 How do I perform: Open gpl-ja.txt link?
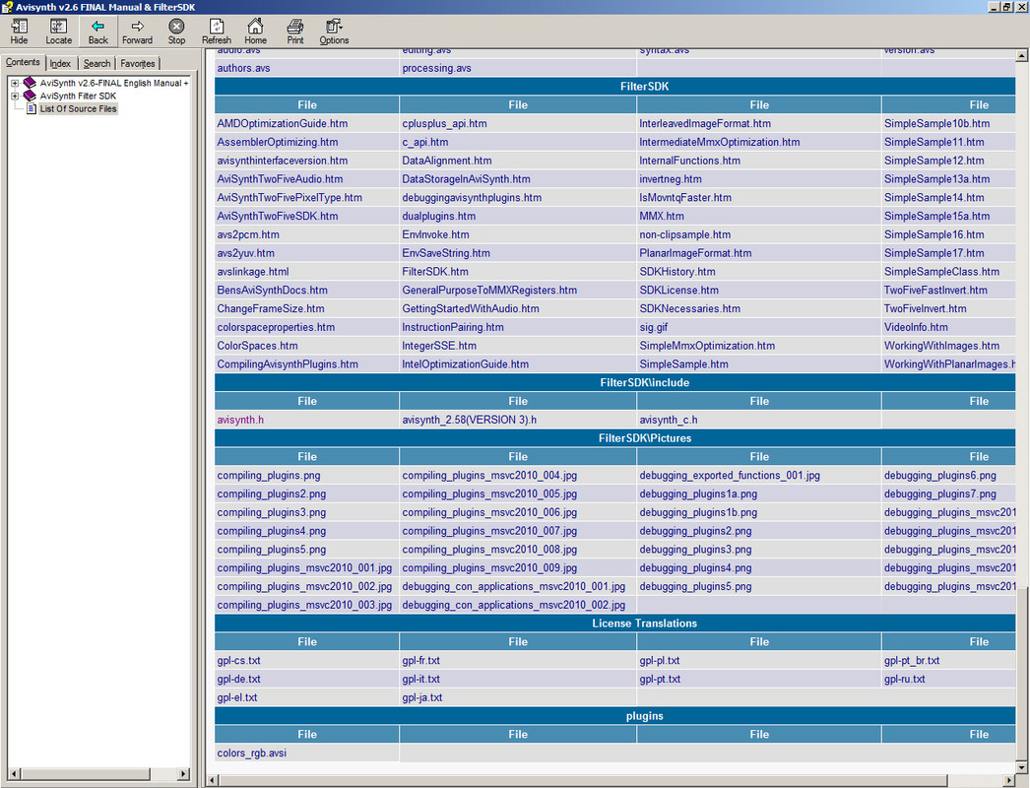coord(422,697)
